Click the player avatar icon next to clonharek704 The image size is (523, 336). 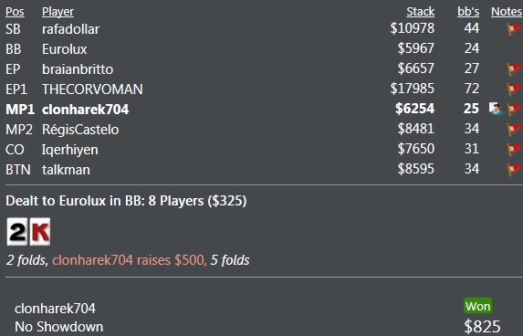(496, 109)
